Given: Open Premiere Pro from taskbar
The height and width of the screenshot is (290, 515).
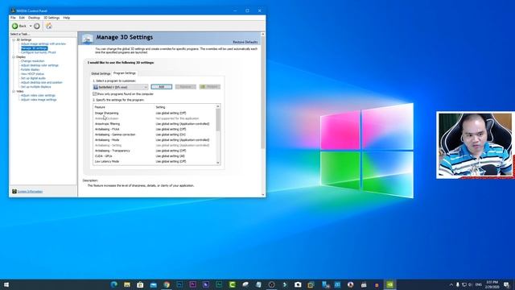Looking at the screenshot, I should [193, 284].
